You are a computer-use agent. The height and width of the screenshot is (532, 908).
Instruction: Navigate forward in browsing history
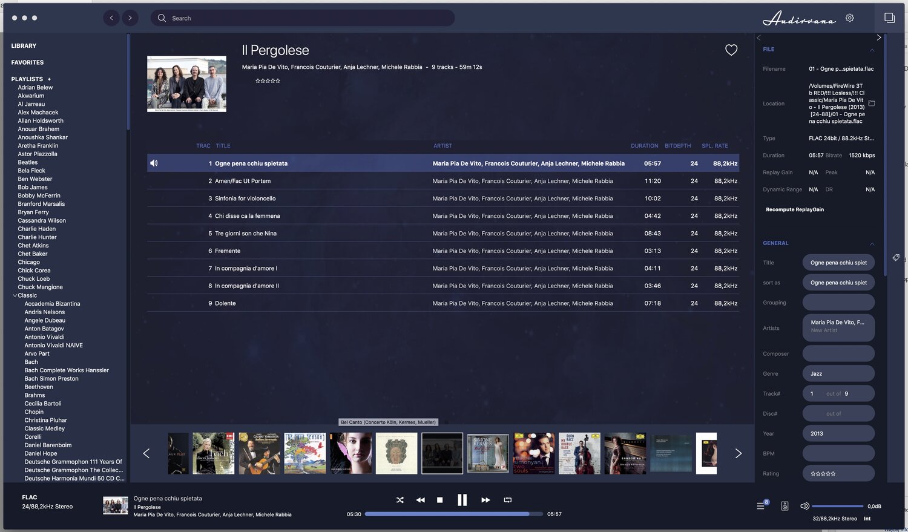[130, 18]
